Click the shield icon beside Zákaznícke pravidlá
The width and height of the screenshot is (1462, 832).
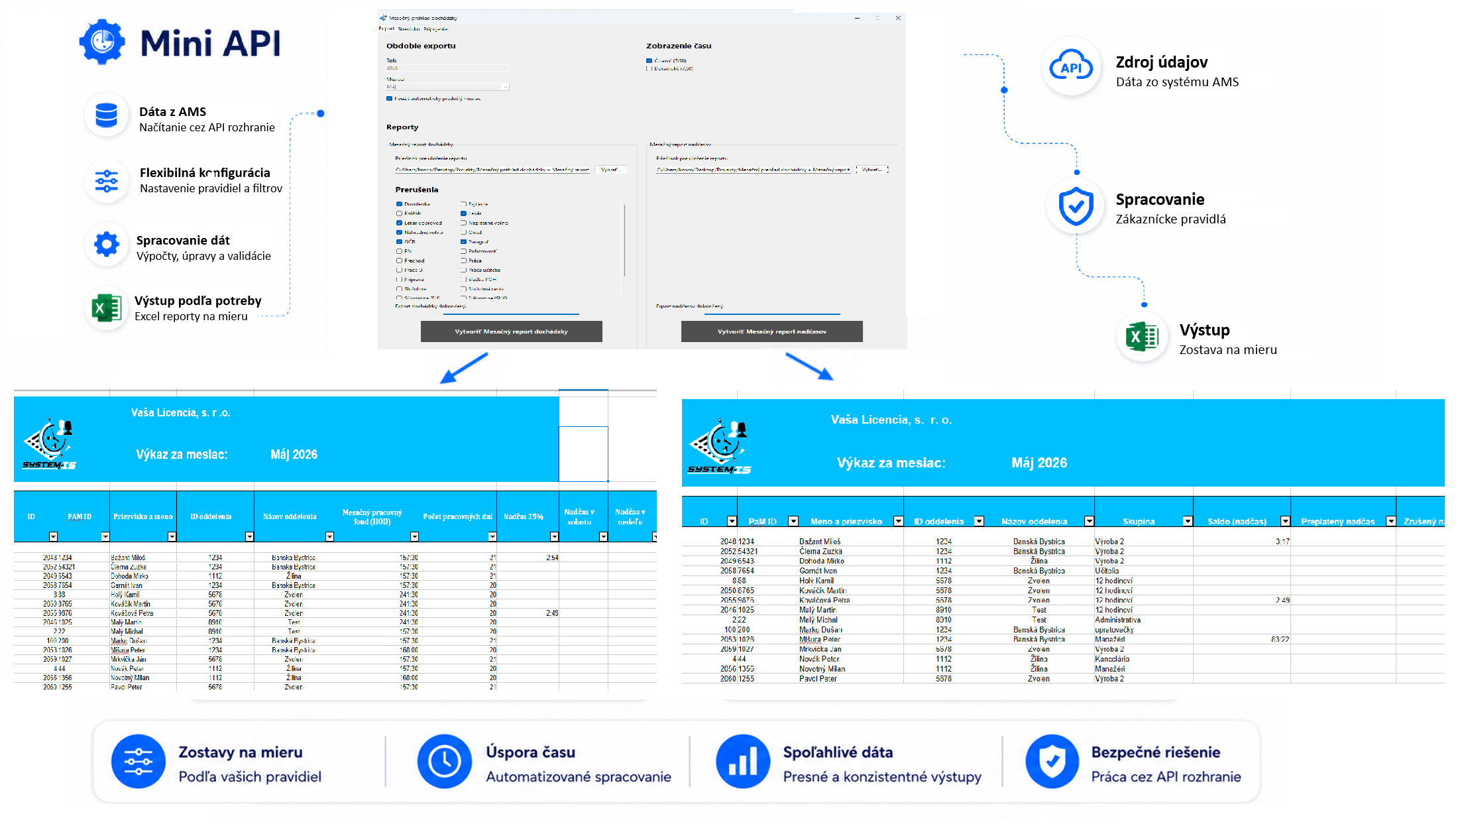click(x=1076, y=206)
